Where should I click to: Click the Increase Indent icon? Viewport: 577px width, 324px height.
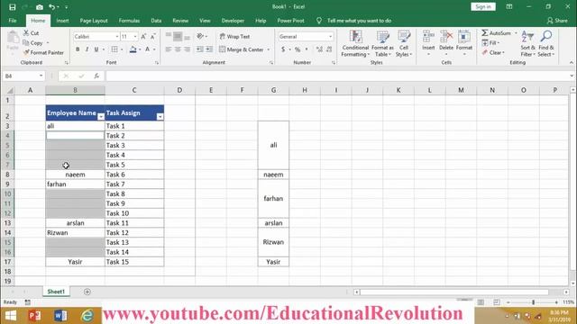click(x=208, y=49)
